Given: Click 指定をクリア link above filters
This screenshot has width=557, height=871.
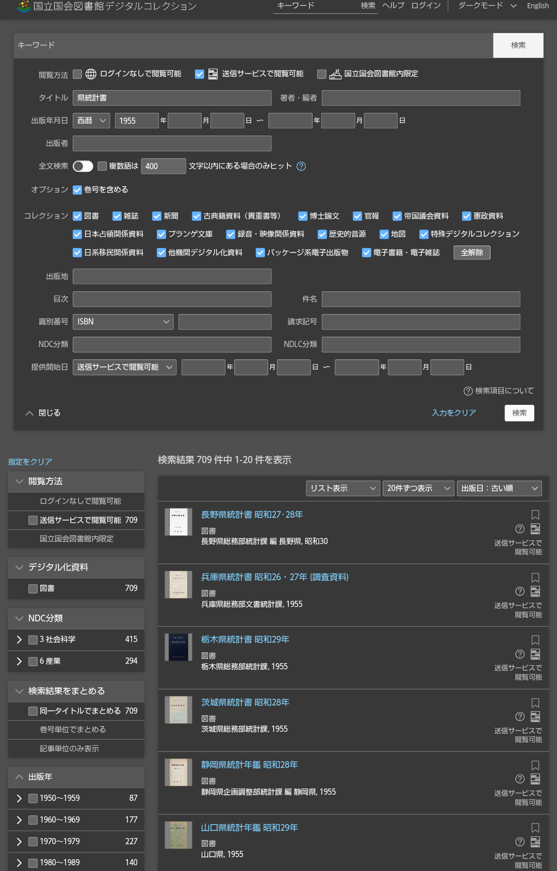Looking at the screenshot, I should (x=30, y=462).
